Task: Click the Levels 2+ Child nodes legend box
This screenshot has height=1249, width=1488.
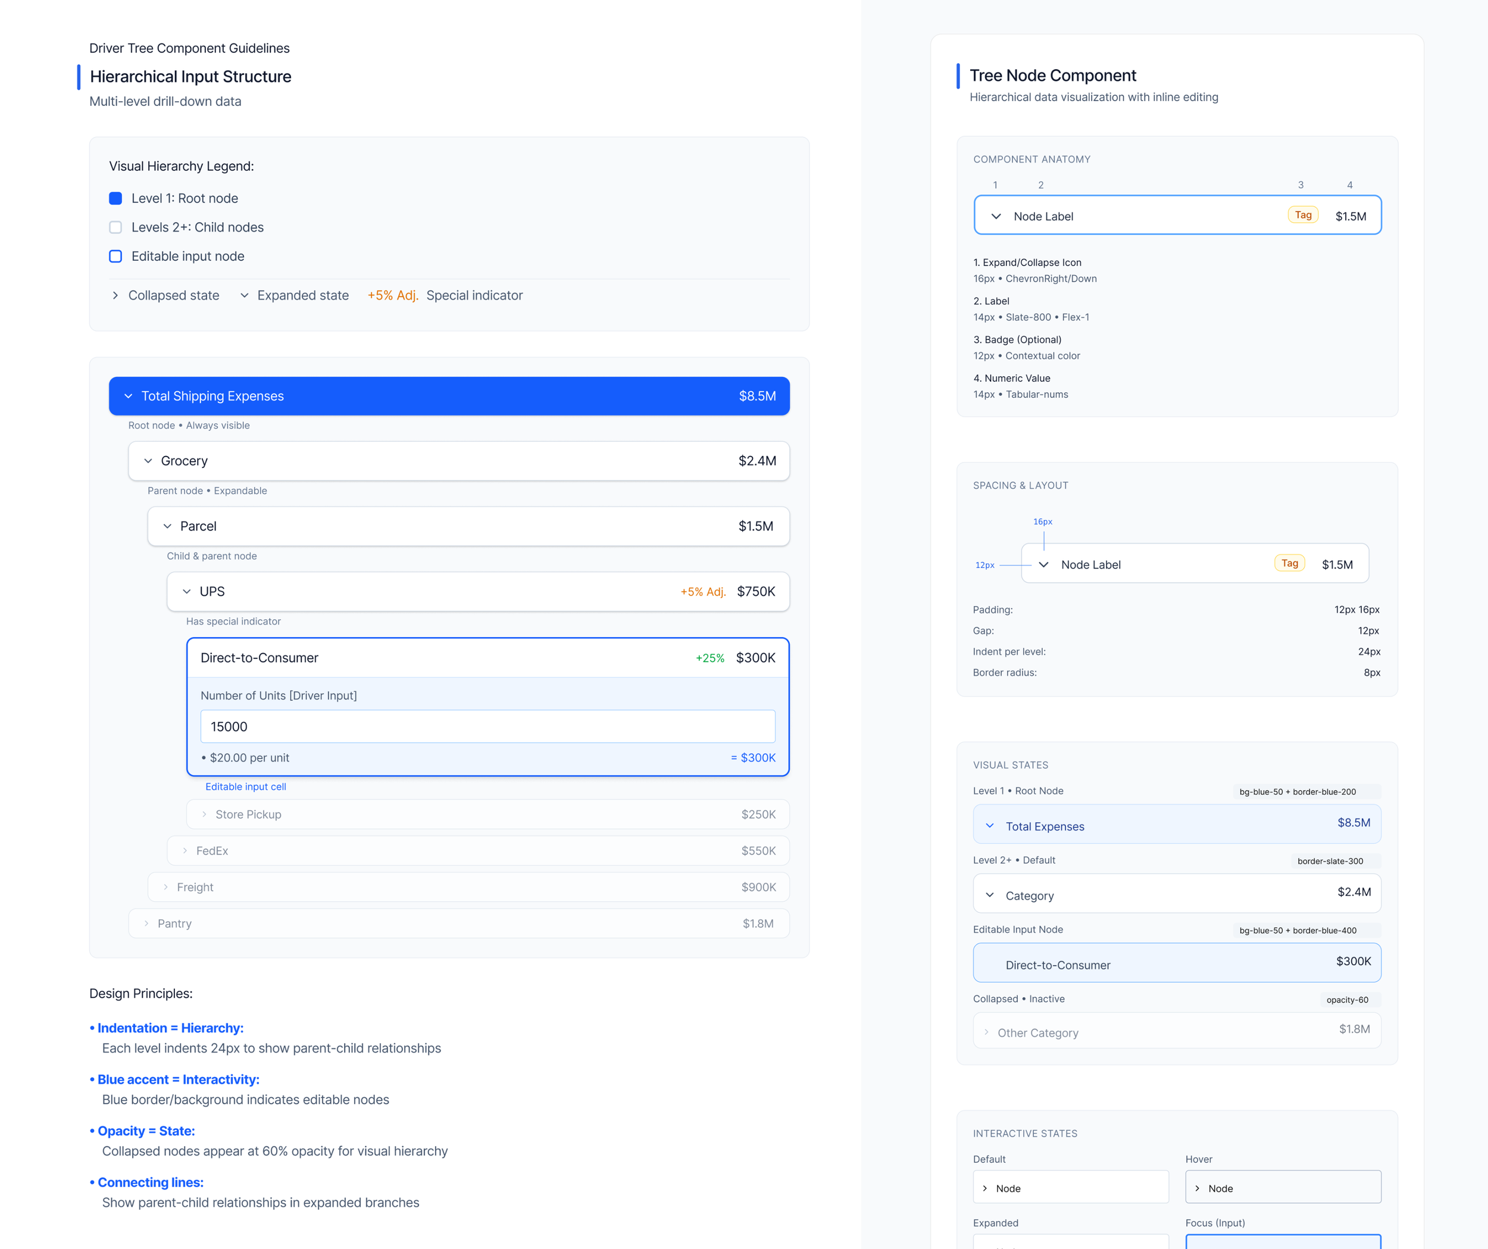Action: pos(115,227)
